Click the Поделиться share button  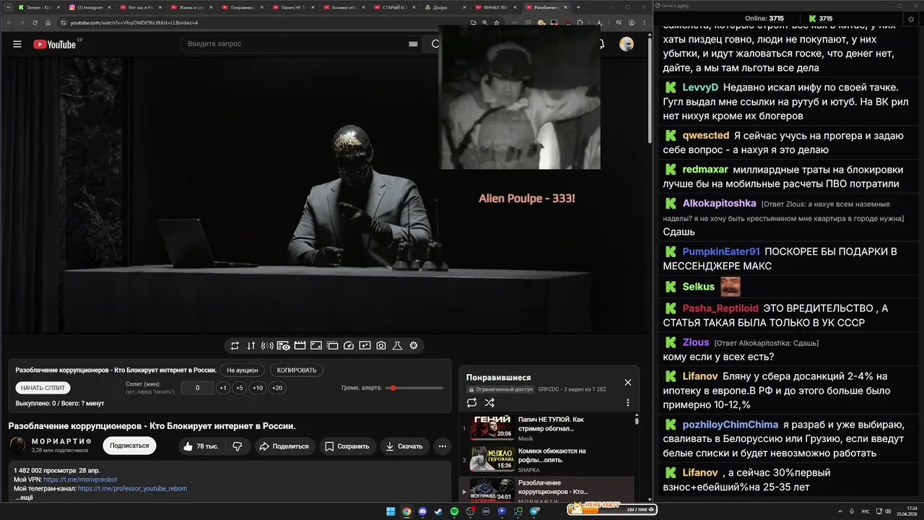284,446
